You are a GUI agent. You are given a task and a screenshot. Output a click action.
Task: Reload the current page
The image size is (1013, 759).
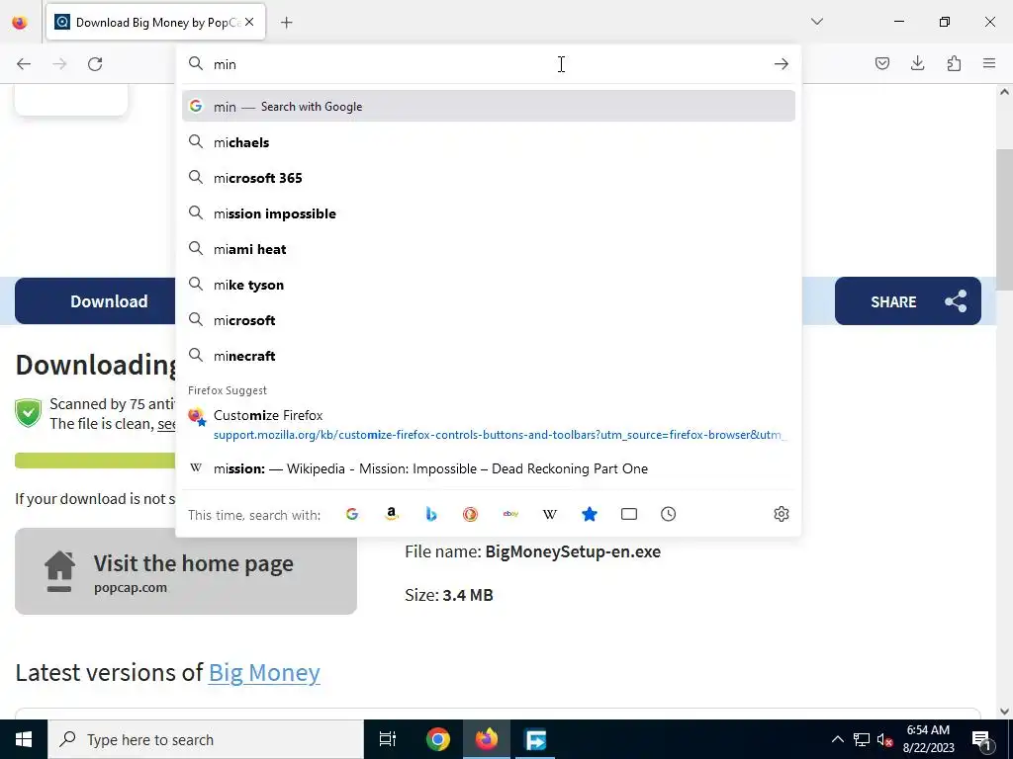coord(95,64)
